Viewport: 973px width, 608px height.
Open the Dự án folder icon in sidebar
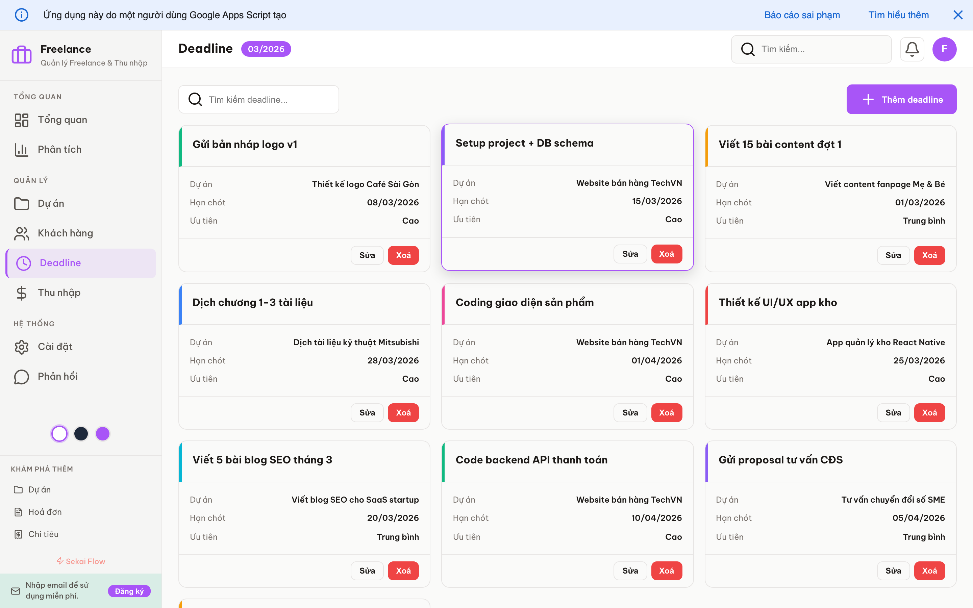[x=21, y=203]
